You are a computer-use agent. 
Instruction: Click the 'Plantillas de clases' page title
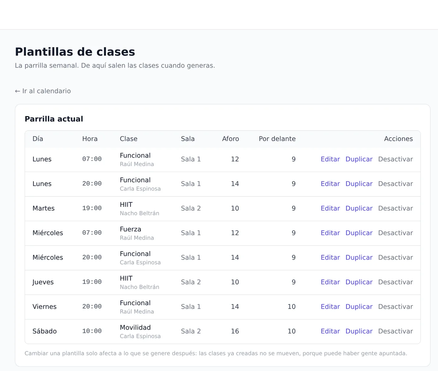click(75, 52)
